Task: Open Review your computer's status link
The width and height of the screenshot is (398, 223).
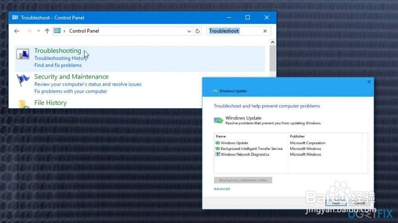Action: point(88,84)
